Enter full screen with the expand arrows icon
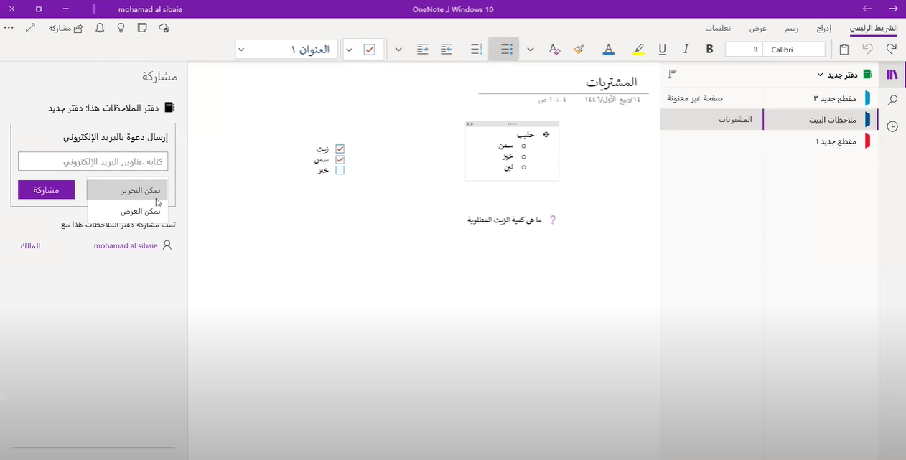The width and height of the screenshot is (906, 460). [30, 28]
